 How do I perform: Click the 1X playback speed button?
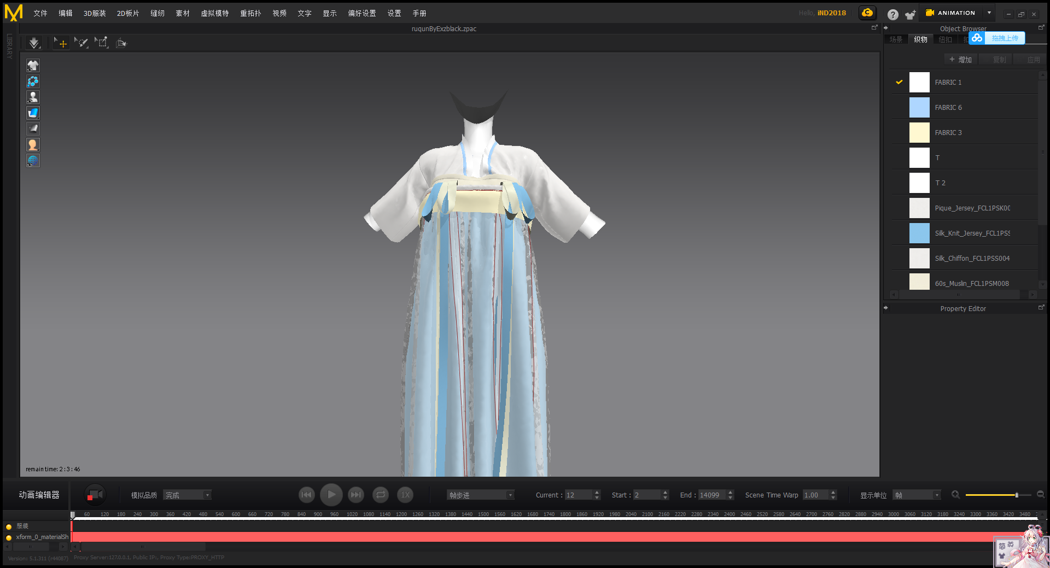click(x=405, y=495)
